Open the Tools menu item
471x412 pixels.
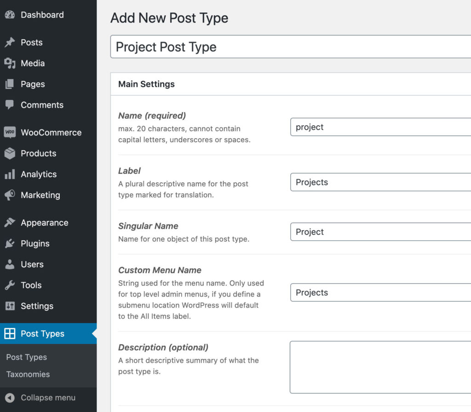(31, 285)
